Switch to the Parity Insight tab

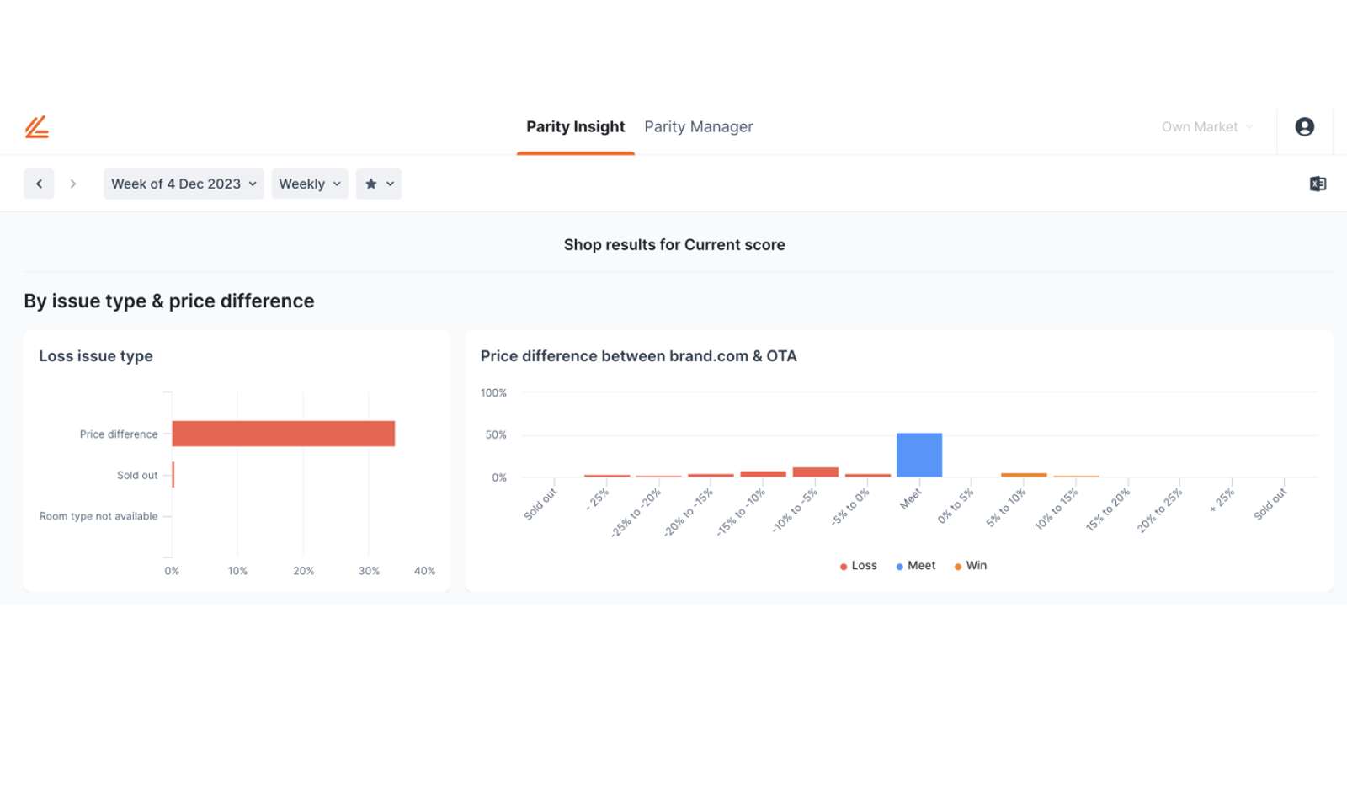pos(576,126)
